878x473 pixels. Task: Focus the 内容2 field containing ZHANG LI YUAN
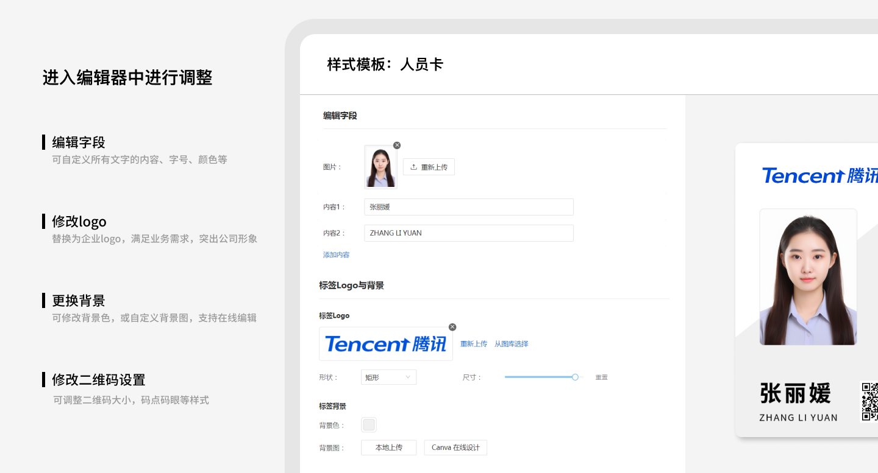coord(469,233)
